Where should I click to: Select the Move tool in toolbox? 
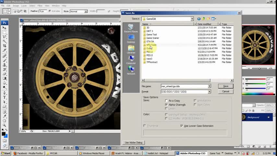(5, 28)
